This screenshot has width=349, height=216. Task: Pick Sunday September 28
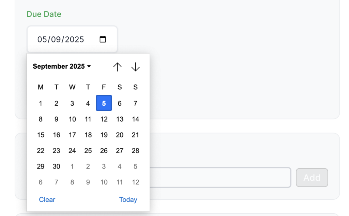tap(135, 150)
